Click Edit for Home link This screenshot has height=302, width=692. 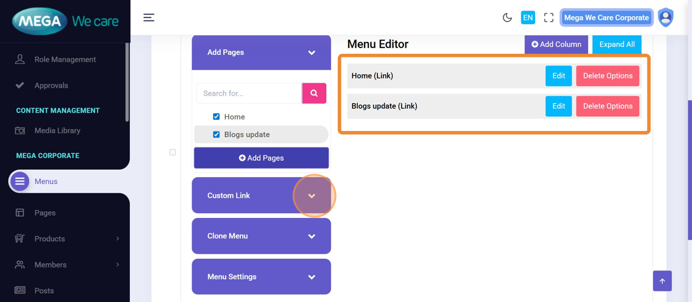pos(559,76)
